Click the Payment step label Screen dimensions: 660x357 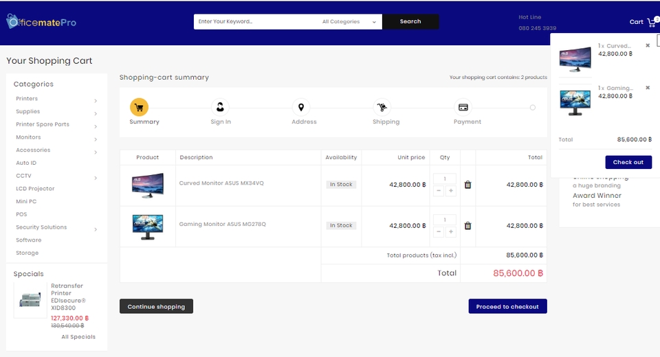pyautogui.click(x=467, y=122)
